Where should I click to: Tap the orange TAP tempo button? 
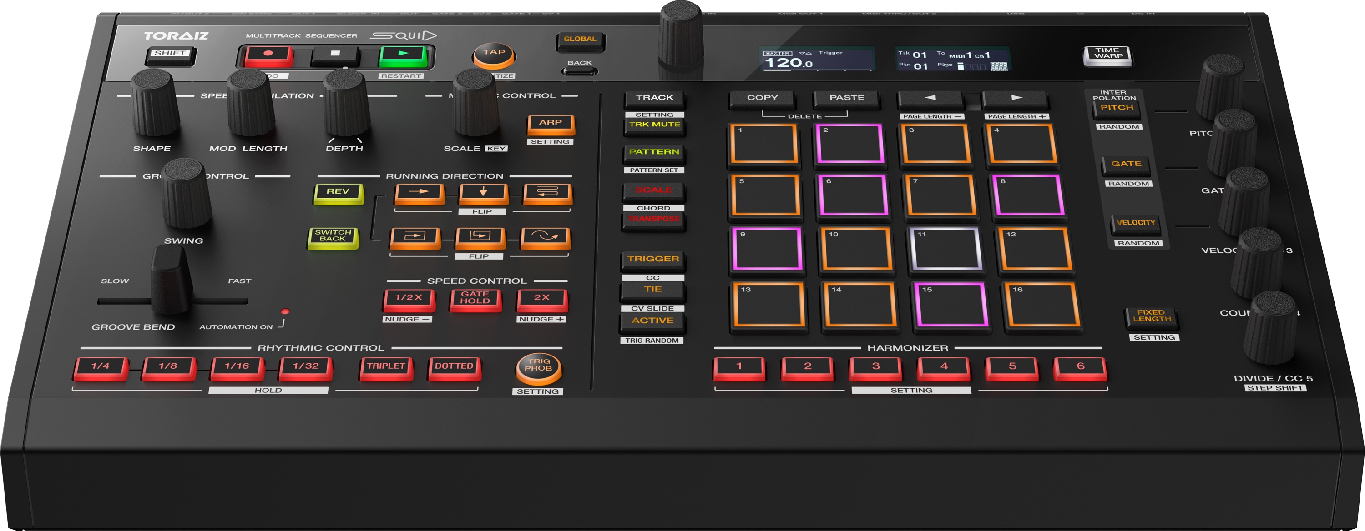tap(494, 54)
